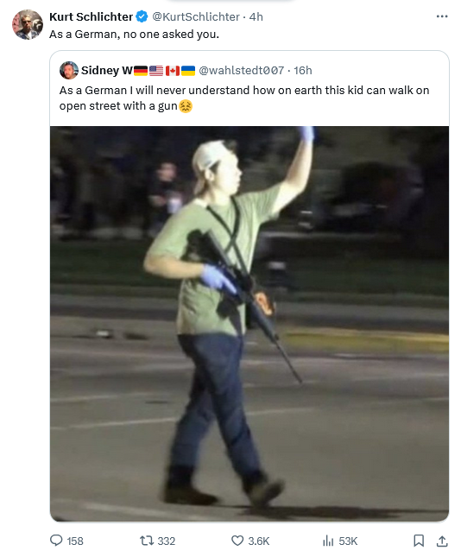Open the quoted post's 16h timestamp
Screen dimensions: 461x557
coord(303,70)
